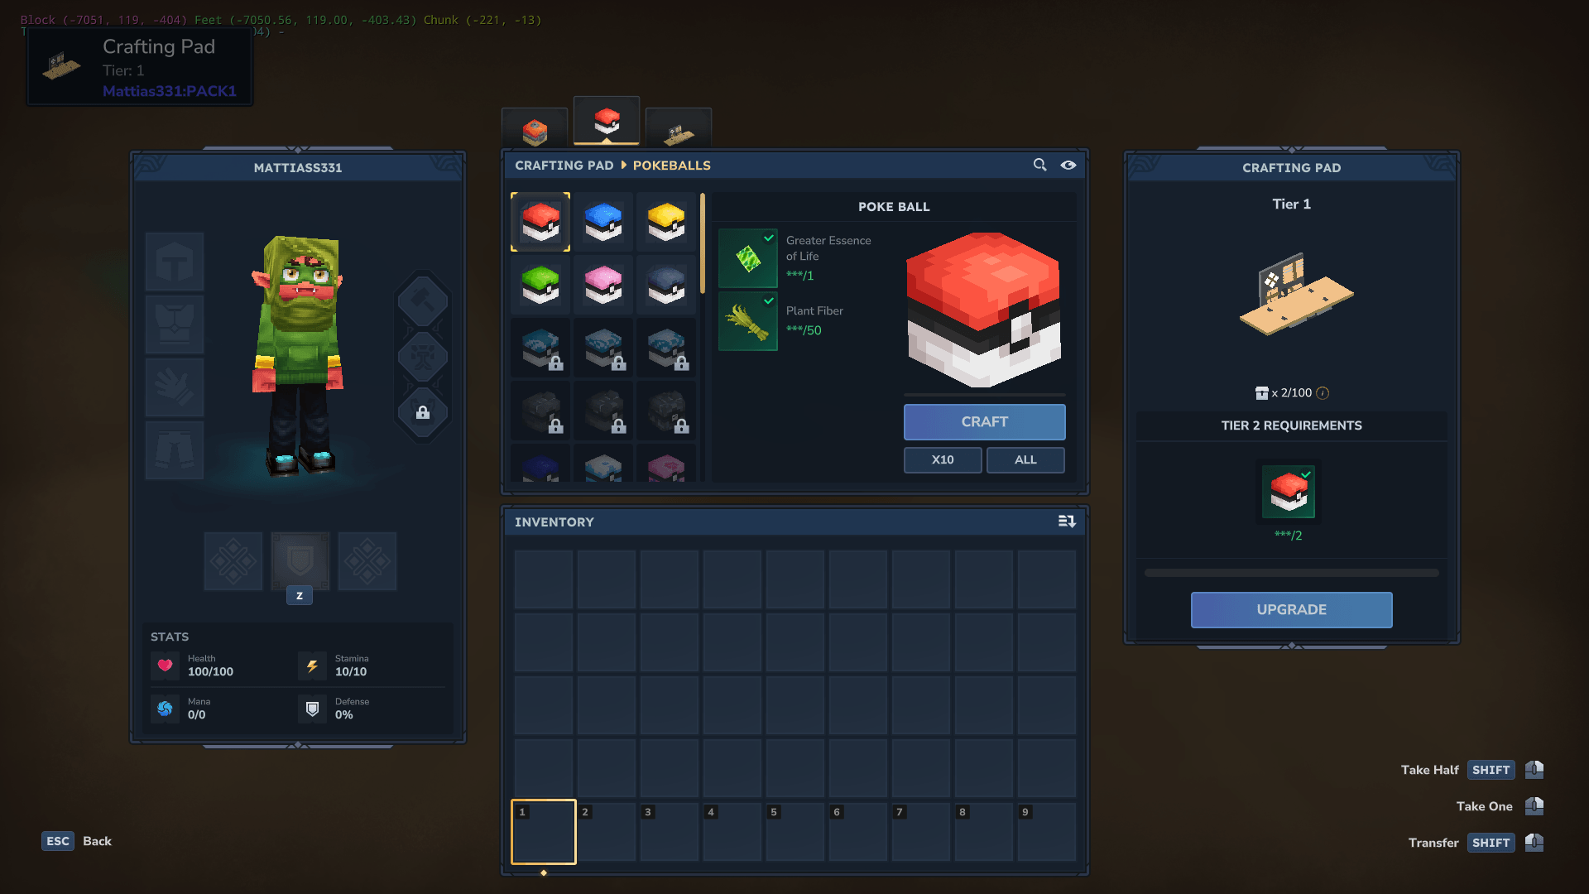Click the pants equipment slot

175,450
